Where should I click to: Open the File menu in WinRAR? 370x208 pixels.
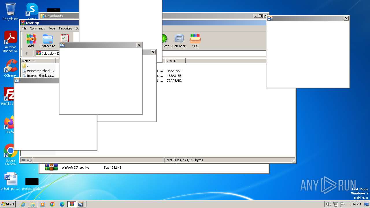[x=24, y=28]
